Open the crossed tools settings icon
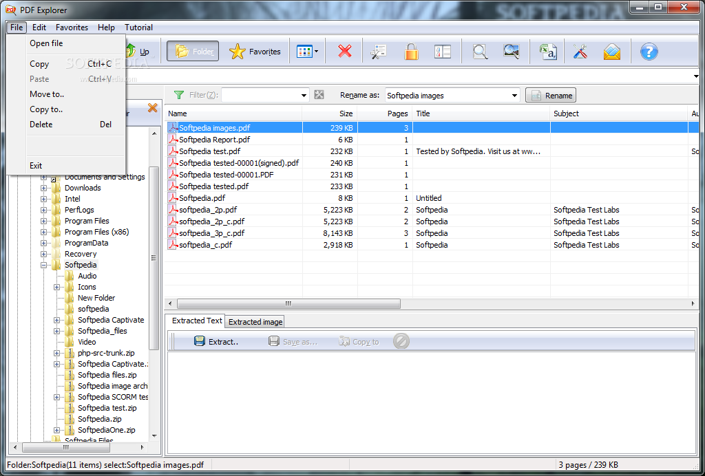705x476 pixels. [x=580, y=51]
